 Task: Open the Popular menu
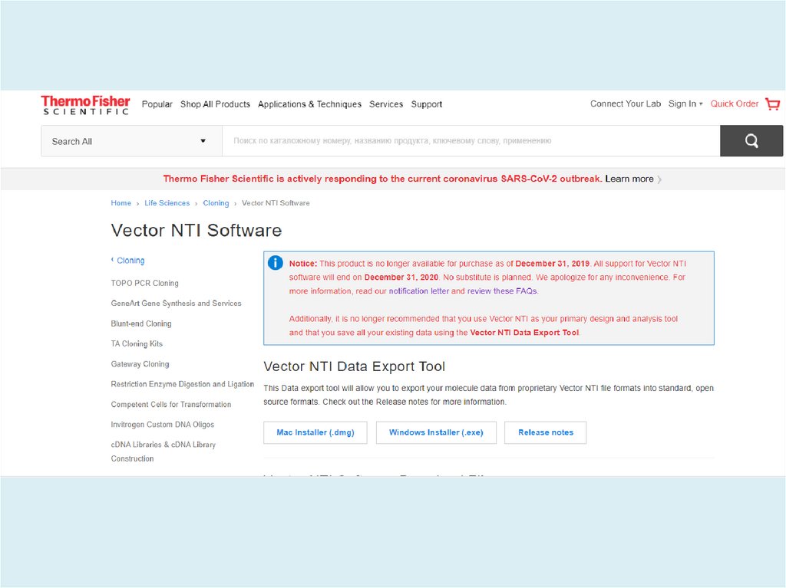pos(157,104)
